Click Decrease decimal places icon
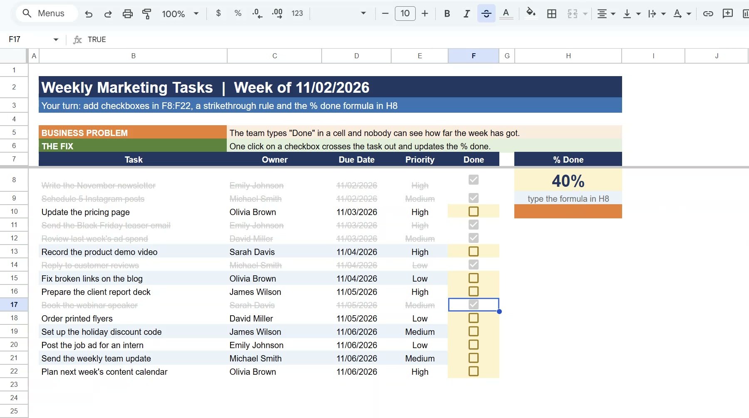 [x=257, y=13]
